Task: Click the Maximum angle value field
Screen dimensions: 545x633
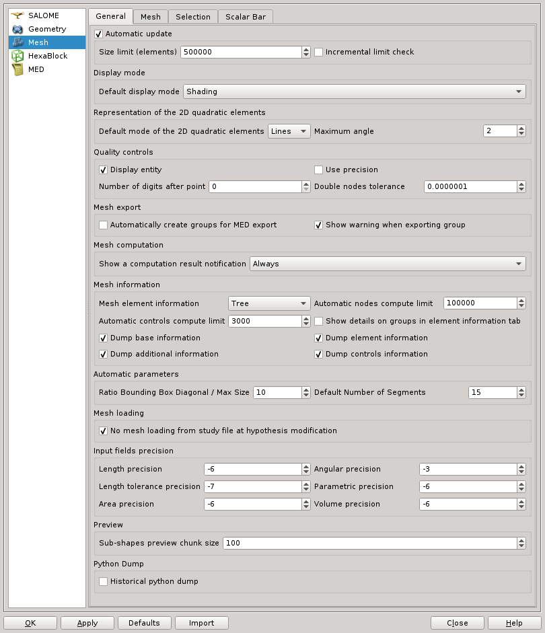Action: pos(500,131)
